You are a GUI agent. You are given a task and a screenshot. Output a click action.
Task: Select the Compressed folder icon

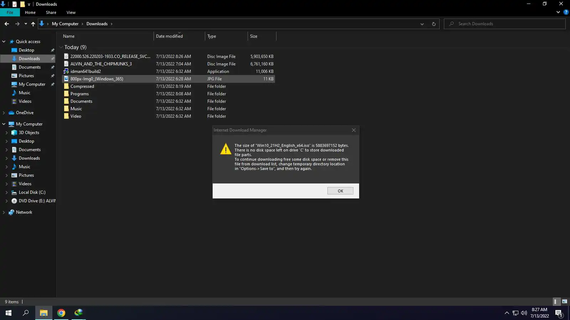[66, 86]
